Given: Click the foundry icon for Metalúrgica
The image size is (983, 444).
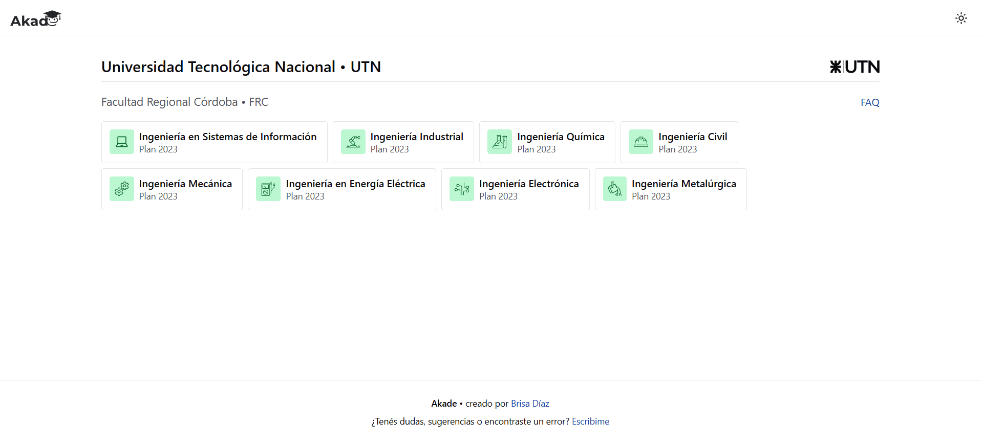Looking at the screenshot, I should (615, 189).
